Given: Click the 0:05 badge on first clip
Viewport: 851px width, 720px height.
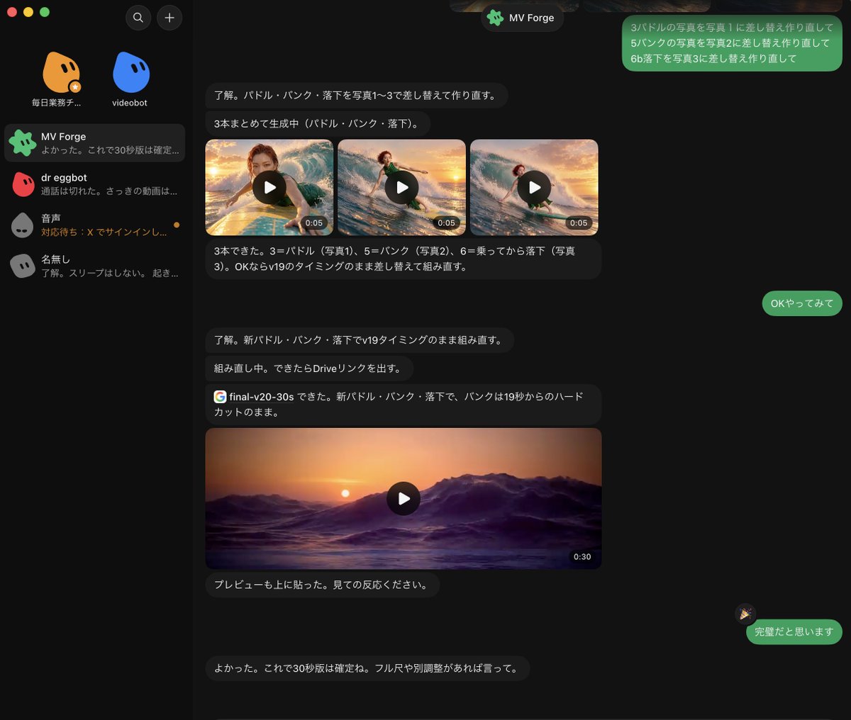Looking at the screenshot, I should 314,223.
